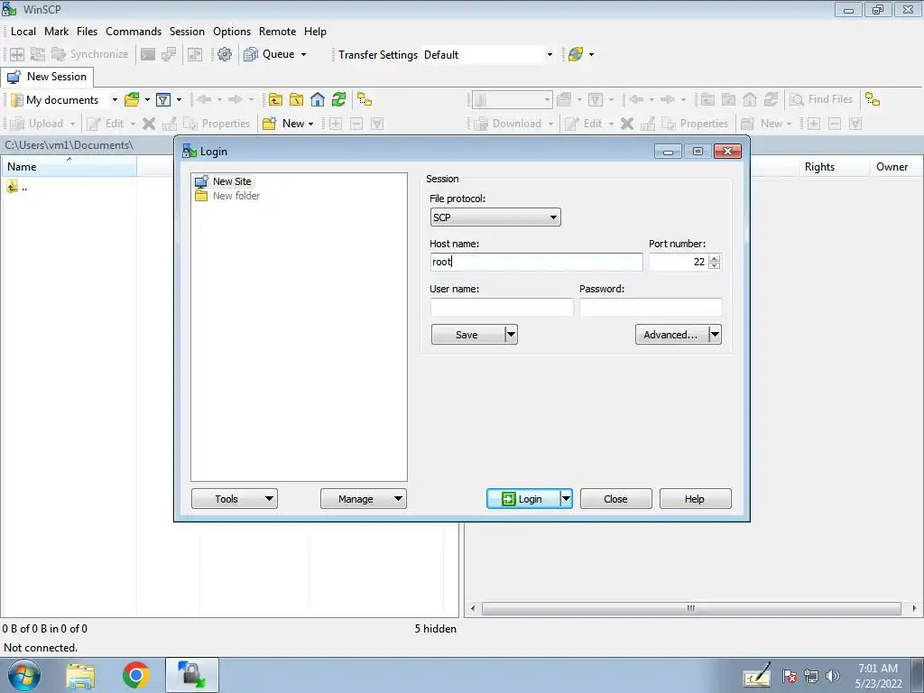This screenshot has width=924, height=693.
Task: Click the WinSCP taskbar icon
Action: 192,675
